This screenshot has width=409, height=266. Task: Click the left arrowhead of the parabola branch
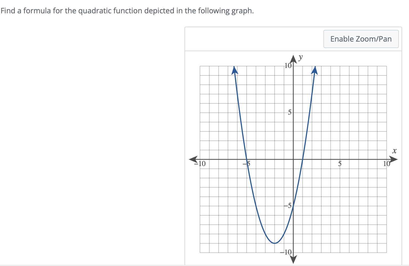[x=234, y=70]
